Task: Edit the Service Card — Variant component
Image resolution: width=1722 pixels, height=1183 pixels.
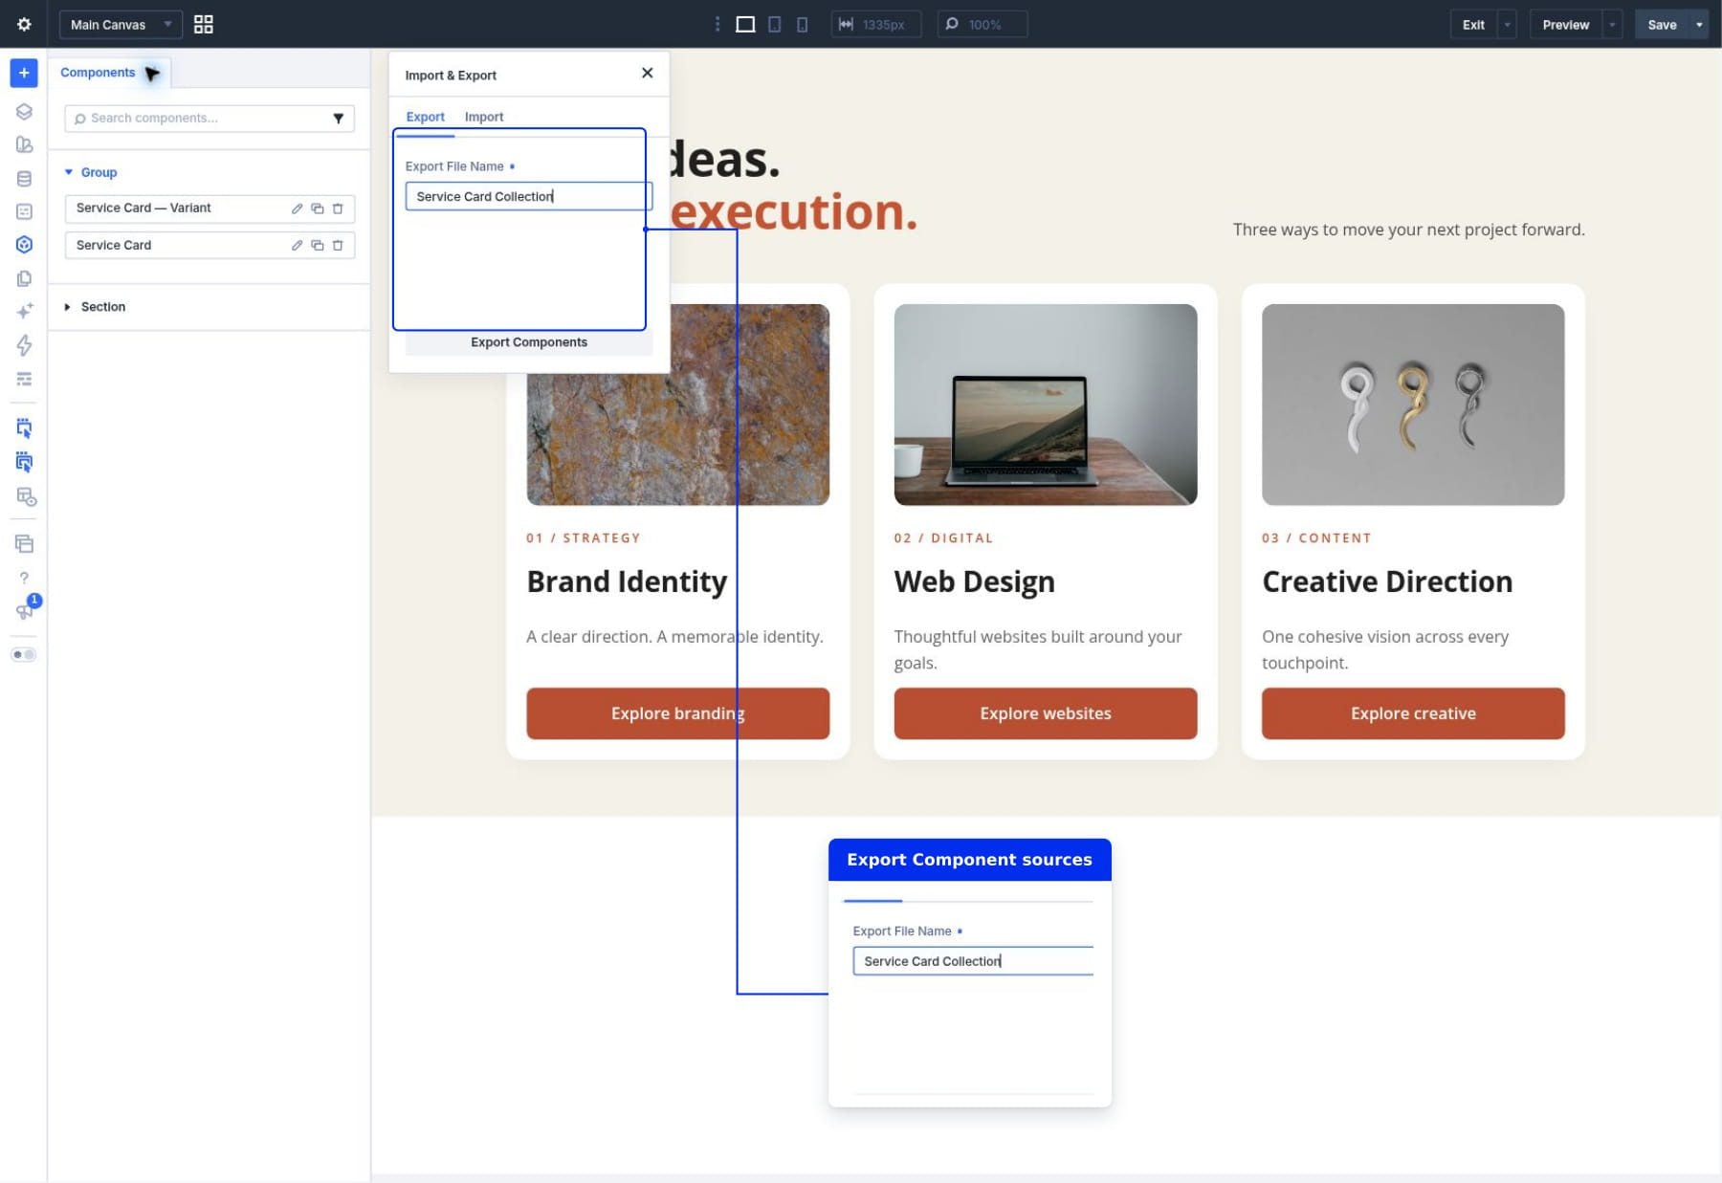Action: tap(297, 208)
